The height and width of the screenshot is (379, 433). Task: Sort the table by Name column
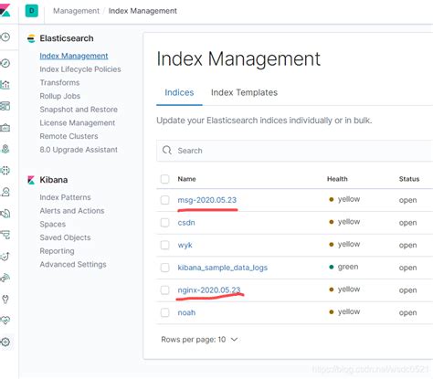tap(186, 179)
